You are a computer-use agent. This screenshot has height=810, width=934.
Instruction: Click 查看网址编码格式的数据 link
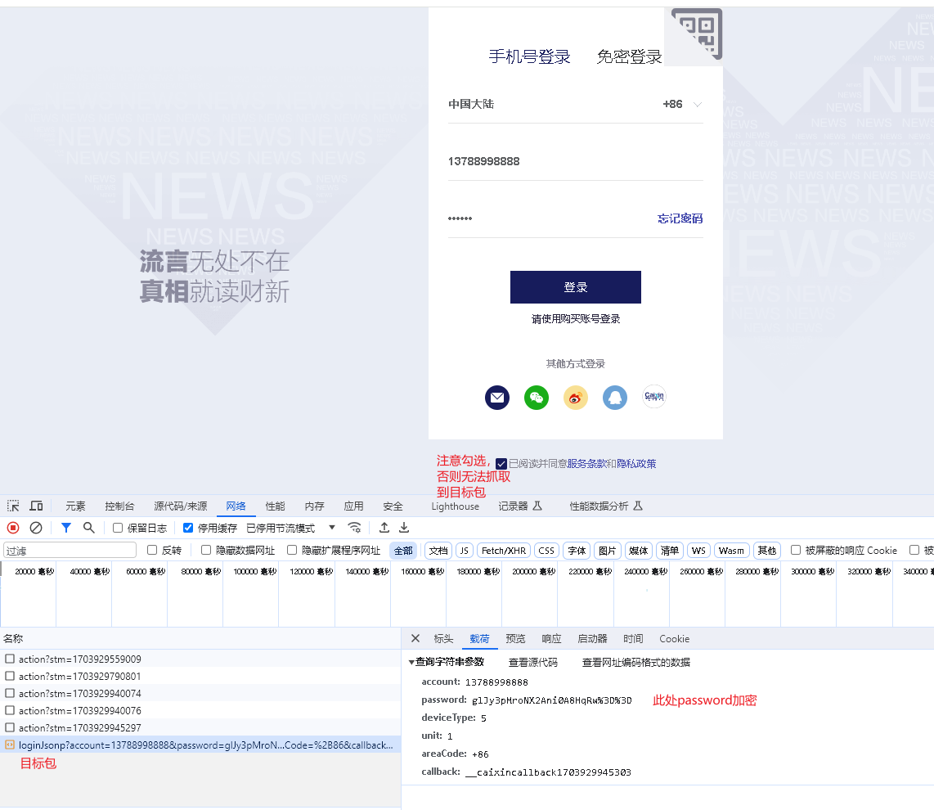click(635, 662)
